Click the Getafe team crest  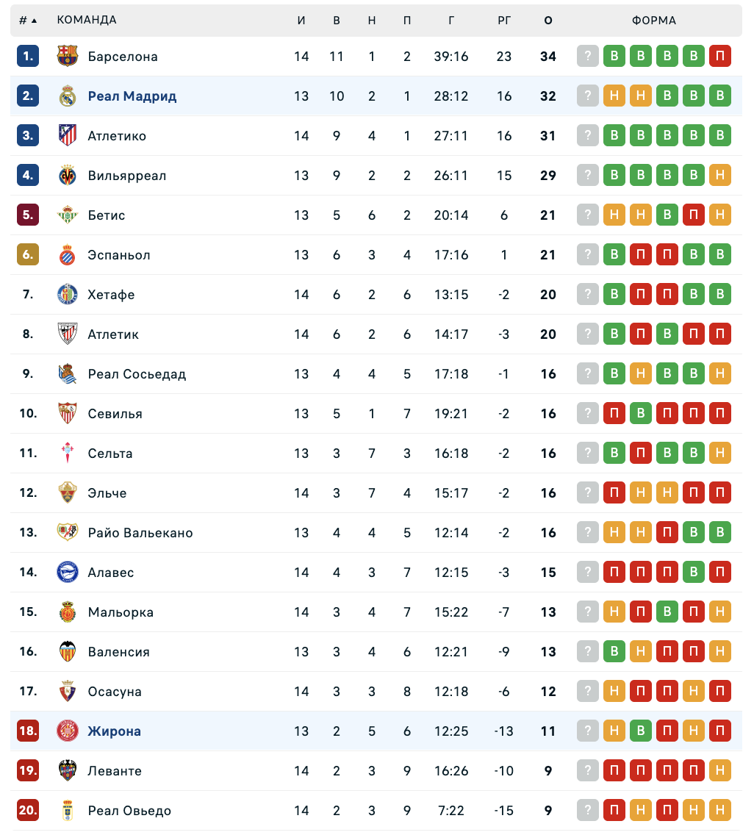point(68,295)
